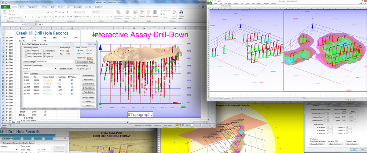
Task: Click the Format as Table icon
Action: [x=127, y=12]
